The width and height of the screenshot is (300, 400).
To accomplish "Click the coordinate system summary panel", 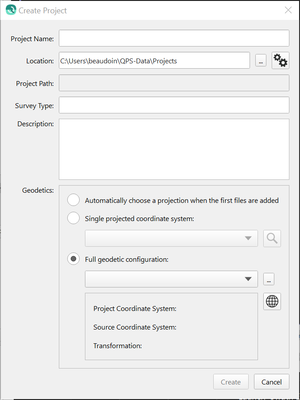I will point(171,326).
